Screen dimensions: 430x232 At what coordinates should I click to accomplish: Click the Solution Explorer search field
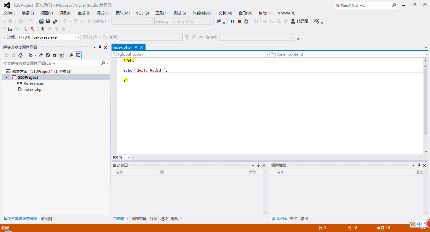(x=51, y=63)
